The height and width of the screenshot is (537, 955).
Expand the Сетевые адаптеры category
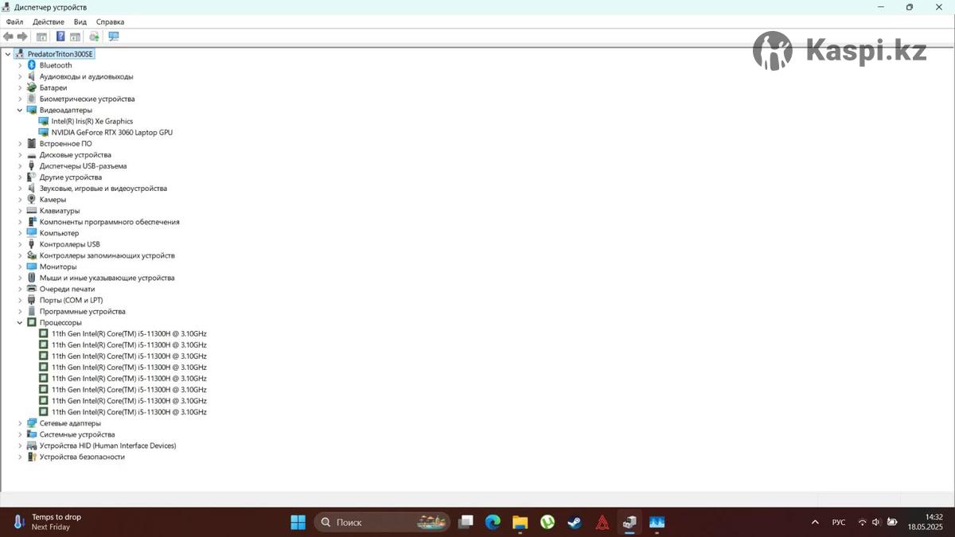coord(20,423)
